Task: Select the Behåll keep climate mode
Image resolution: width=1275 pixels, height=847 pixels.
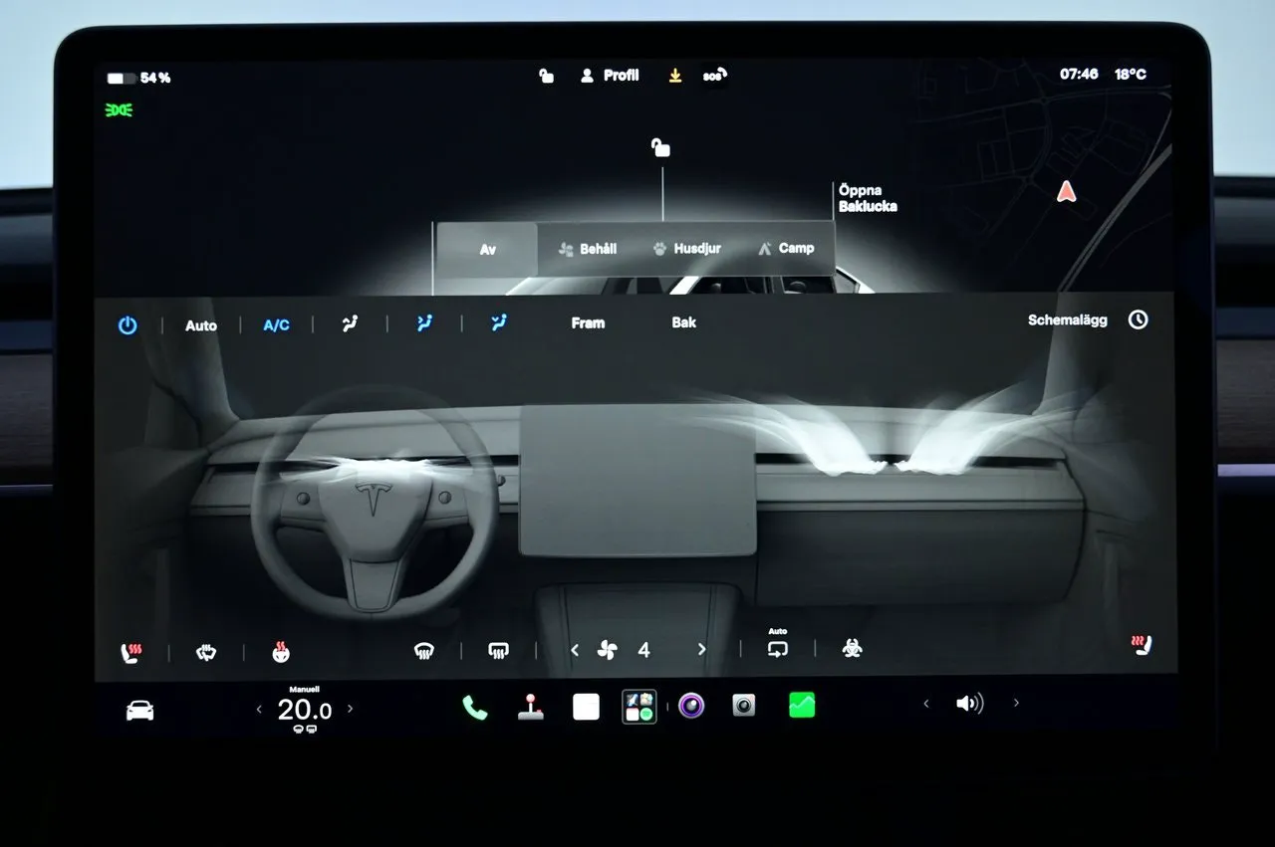Action: coord(587,249)
